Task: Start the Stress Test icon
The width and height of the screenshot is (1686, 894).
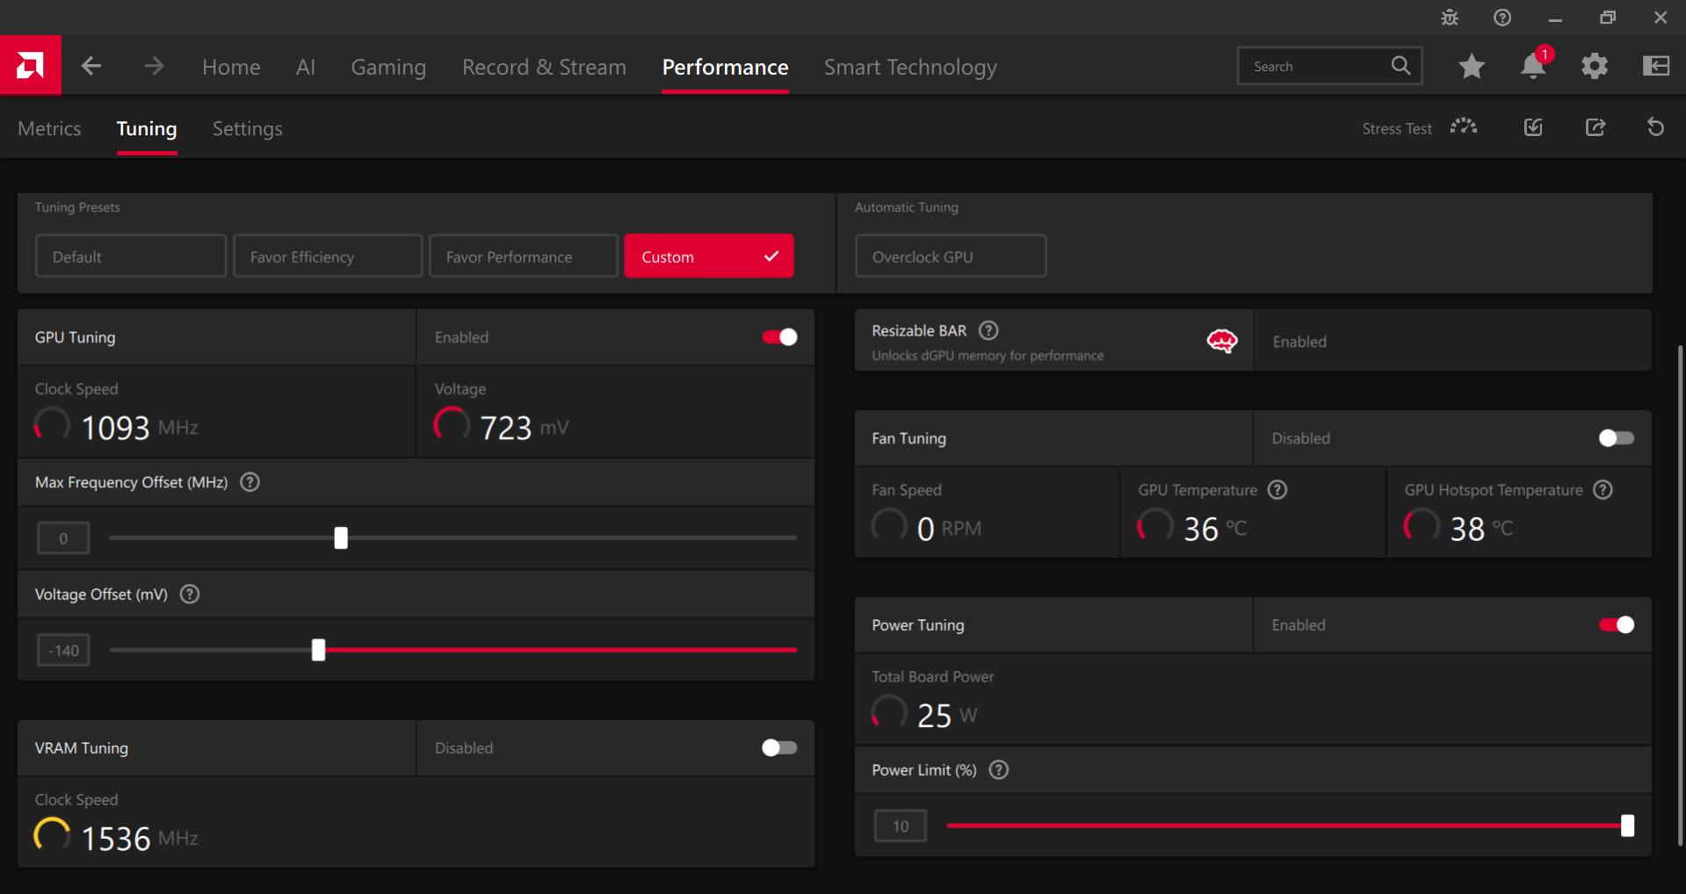Action: pyautogui.click(x=1464, y=127)
